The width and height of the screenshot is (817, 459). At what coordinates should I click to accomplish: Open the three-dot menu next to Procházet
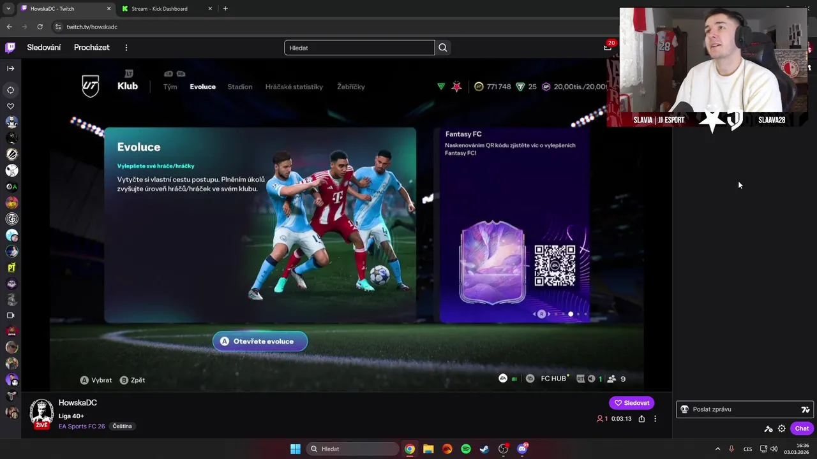coord(126,47)
